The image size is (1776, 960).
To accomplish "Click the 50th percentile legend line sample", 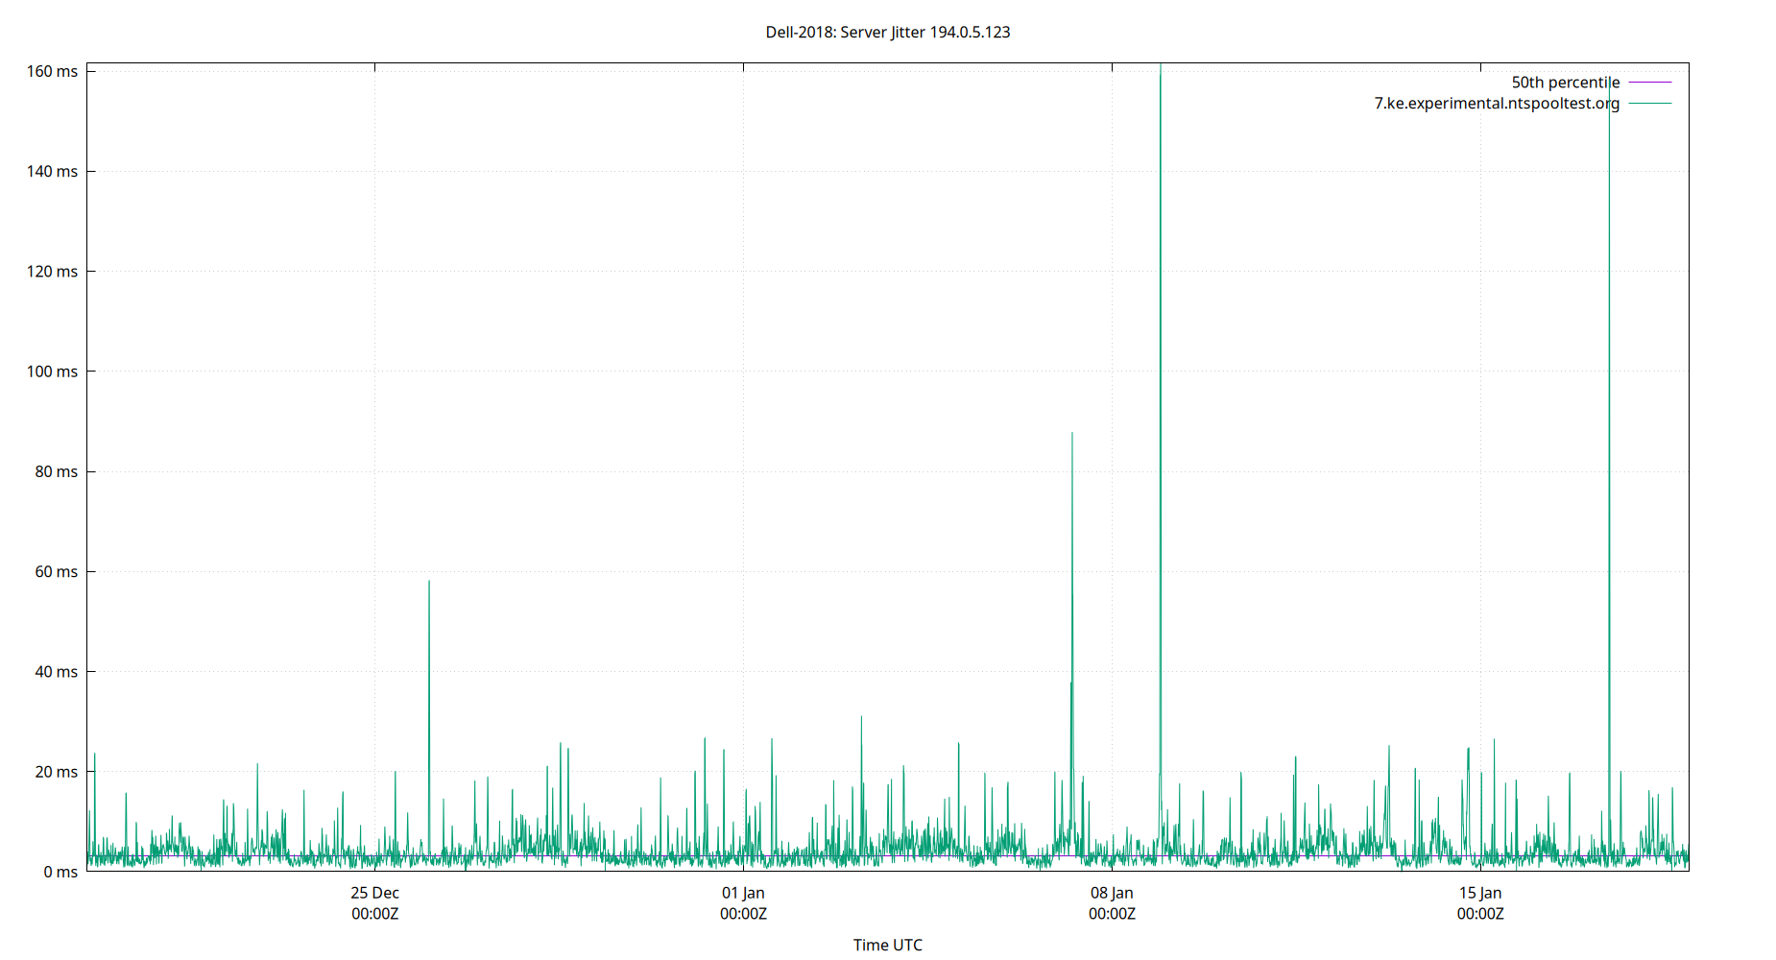I will [1648, 83].
